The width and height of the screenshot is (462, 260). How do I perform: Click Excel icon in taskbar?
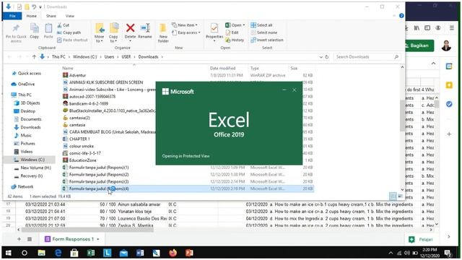coord(91,253)
